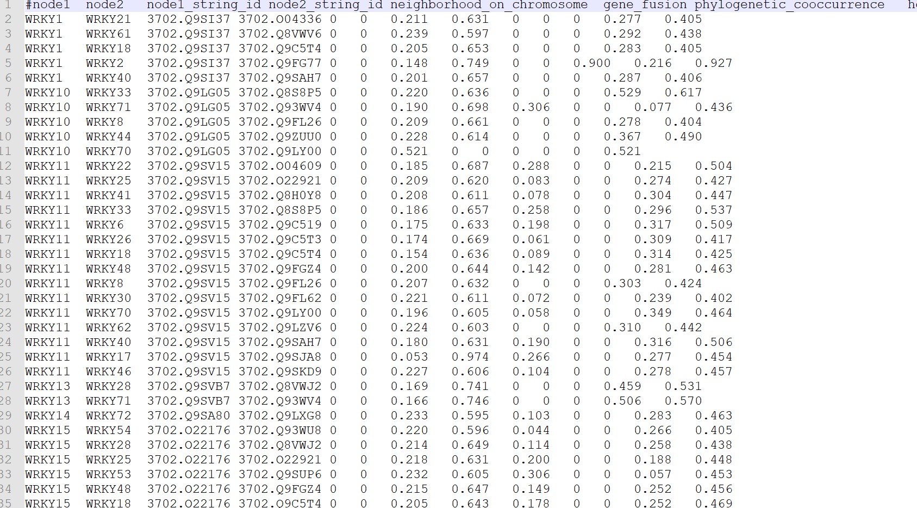Screen dimensions: 917x508
Task: Click 3702.Q9SUP6 in line 33
Action: coord(280,474)
